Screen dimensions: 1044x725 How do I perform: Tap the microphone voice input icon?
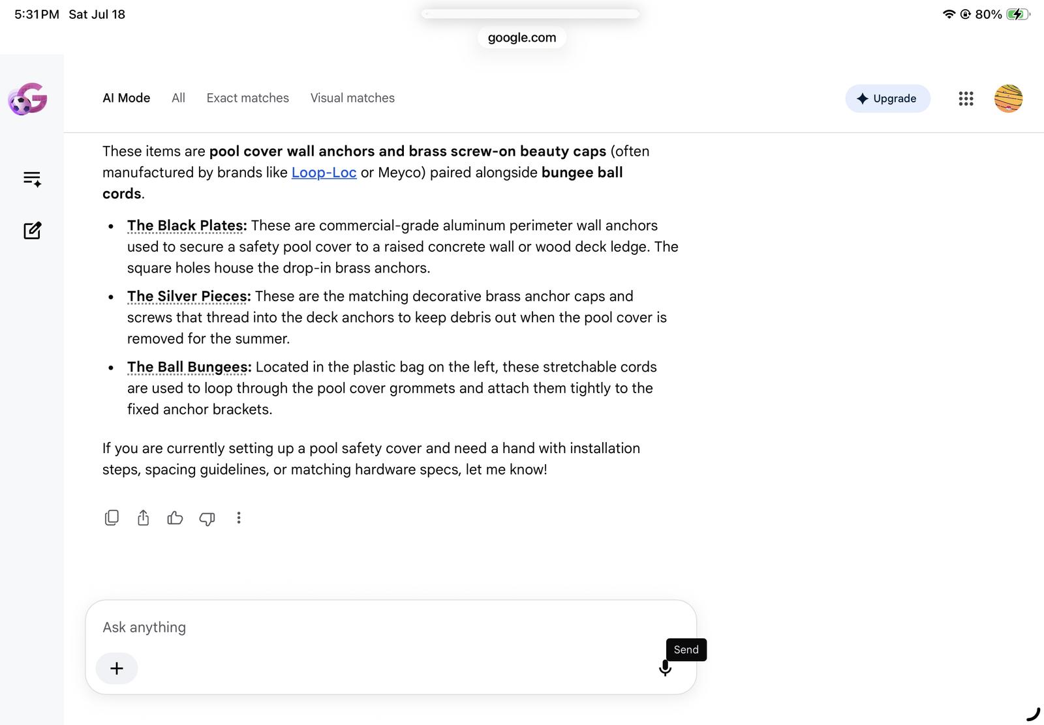(x=665, y=668)
